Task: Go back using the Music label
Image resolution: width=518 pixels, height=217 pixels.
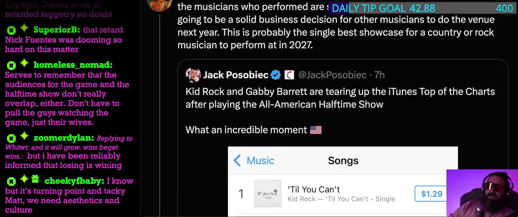Action: pos(260,161)
